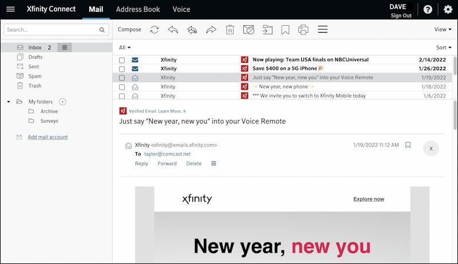
Task: Open the View dropdown
Action: click(443, 30)
